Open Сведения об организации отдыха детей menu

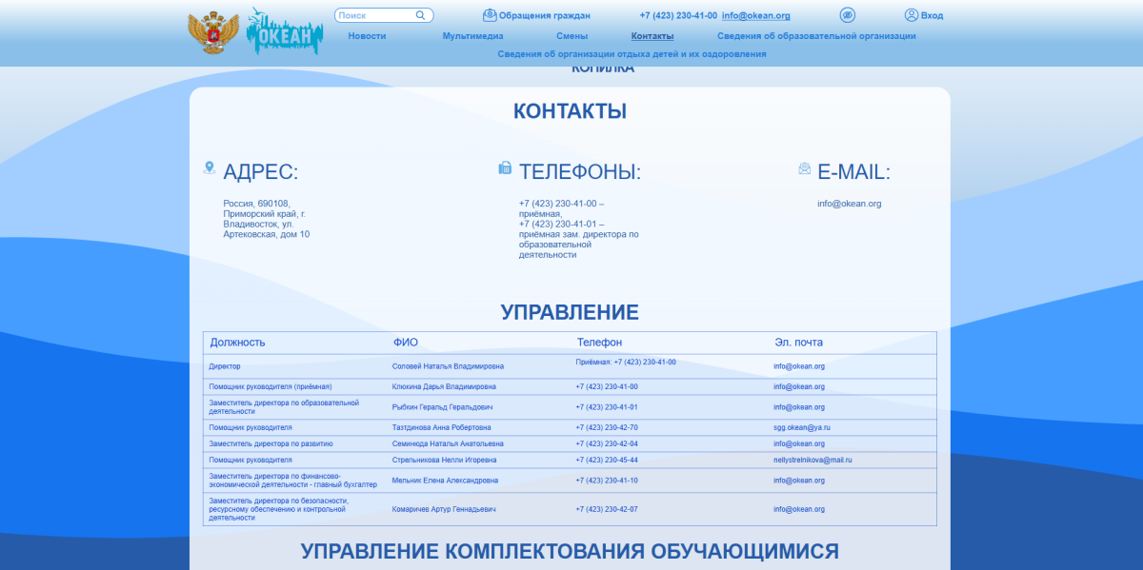pos(632,54)
